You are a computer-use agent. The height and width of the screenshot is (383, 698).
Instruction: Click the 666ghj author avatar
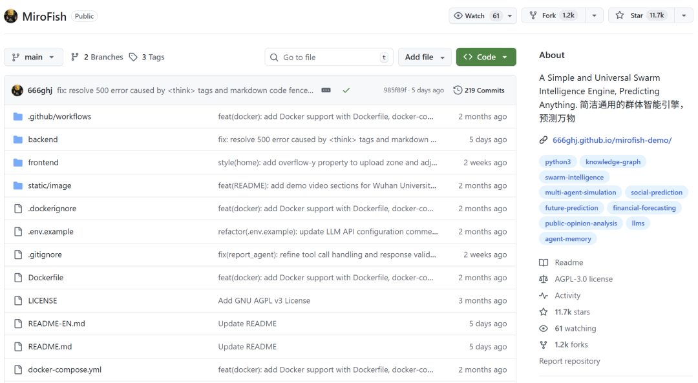click(x=17, y=90)
